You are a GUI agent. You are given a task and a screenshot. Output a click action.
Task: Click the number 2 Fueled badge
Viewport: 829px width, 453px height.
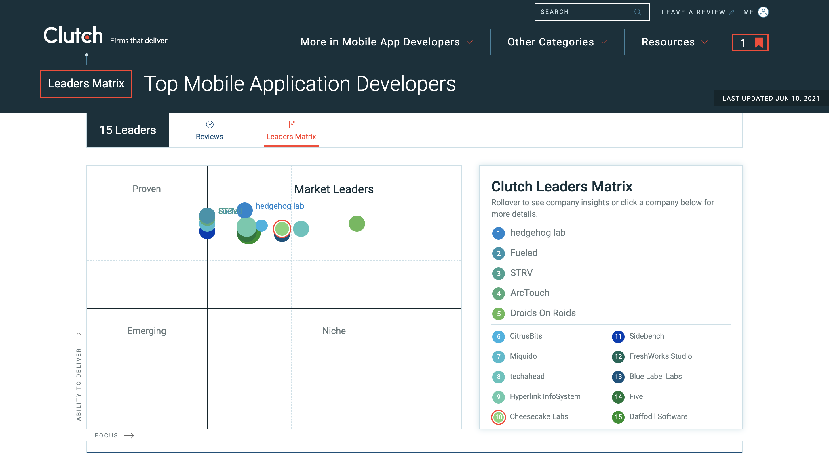point(498,253)
